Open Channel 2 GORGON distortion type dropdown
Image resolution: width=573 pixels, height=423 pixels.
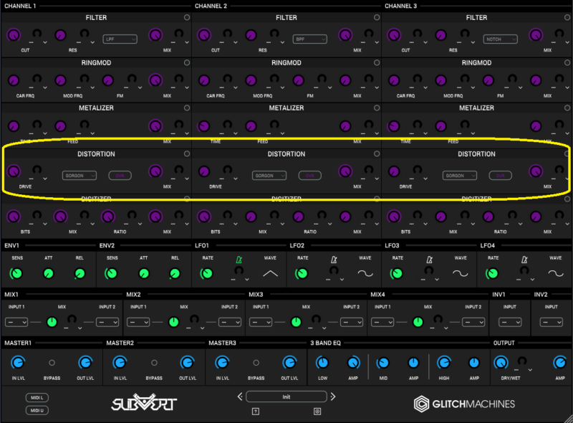tap(269, 175)
